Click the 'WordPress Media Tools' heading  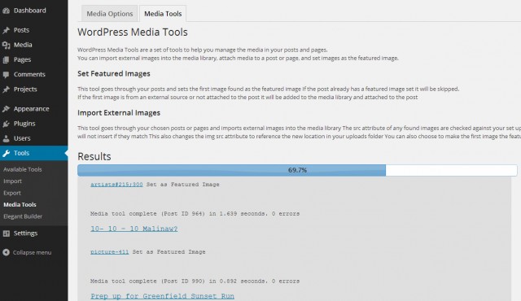point(133,33)
